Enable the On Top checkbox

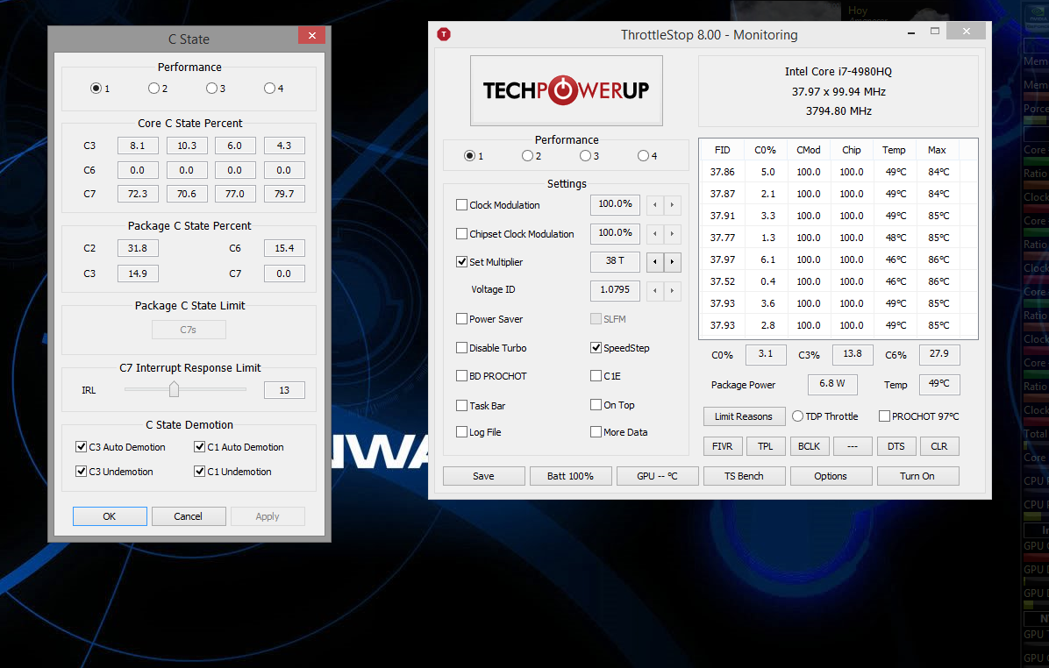click(x=596, y=404)
